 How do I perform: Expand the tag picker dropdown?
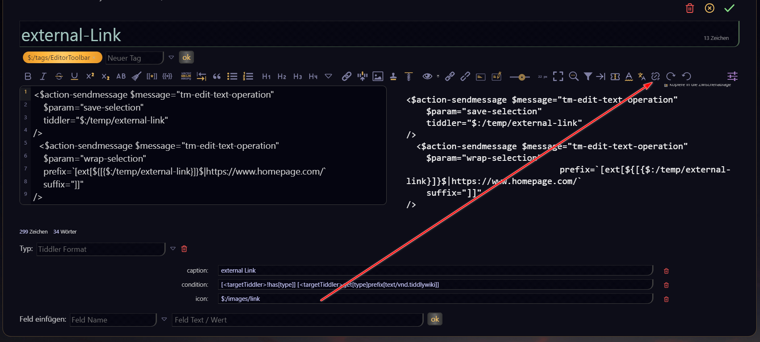tap(171, 58)
